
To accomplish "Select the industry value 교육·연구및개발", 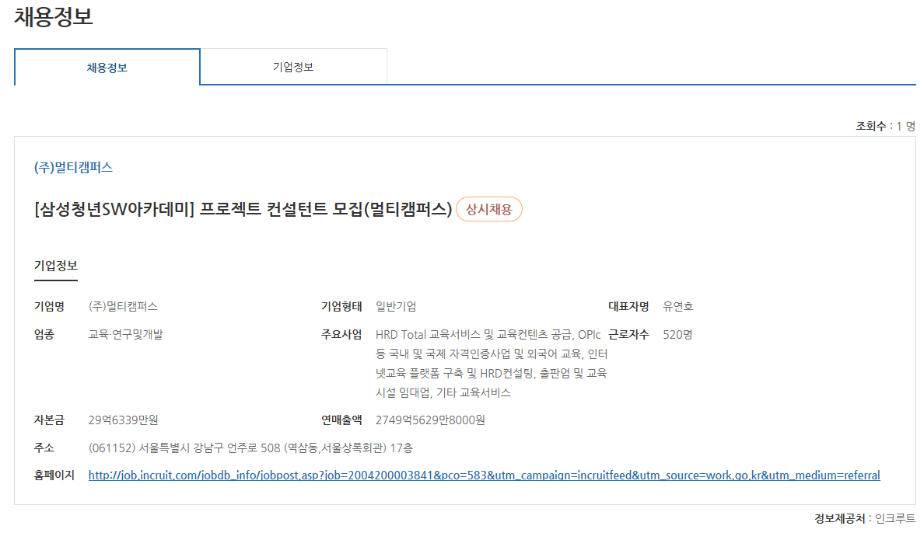I will tap(125, 334).
